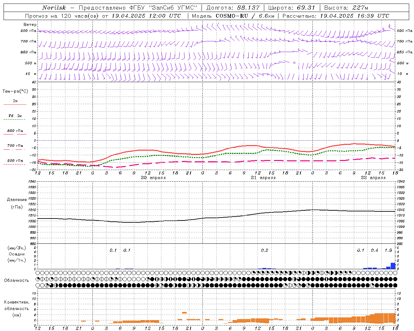The image size is (414, 331).
Task: Click the "985" bottom value on the left pressure axis
Action: point(32,244)
